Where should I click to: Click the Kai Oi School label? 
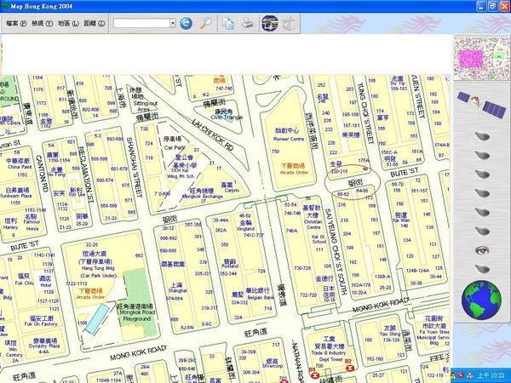(x=319, y=239)
